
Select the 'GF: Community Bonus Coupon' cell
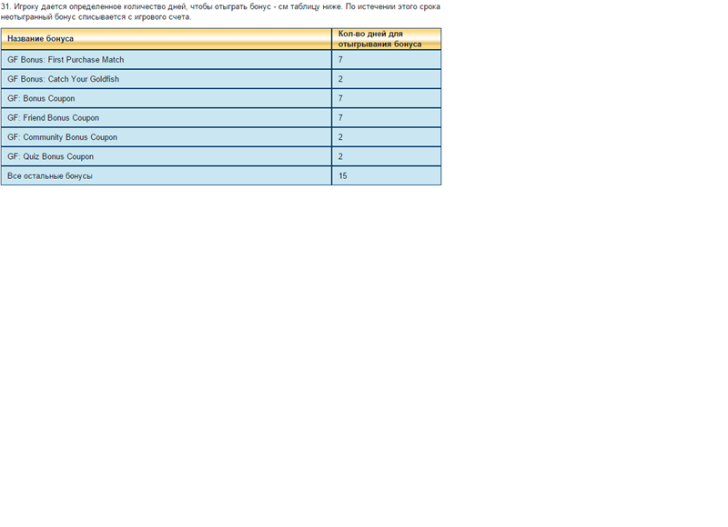pos(62,137)
